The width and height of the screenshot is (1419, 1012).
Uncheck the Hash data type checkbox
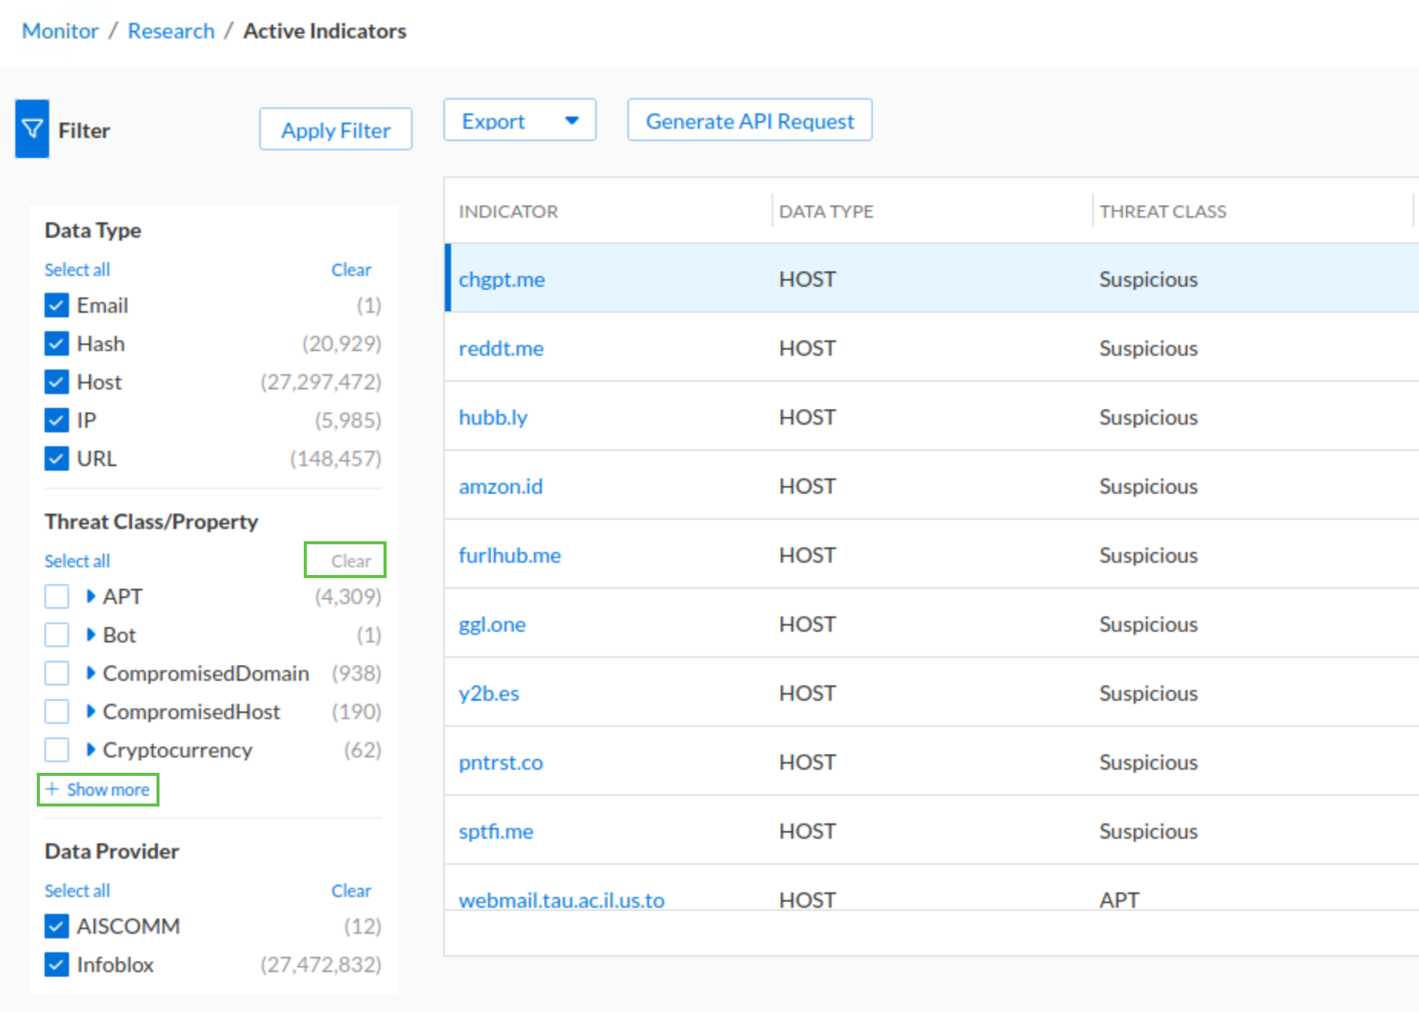[x=57, y=343]
